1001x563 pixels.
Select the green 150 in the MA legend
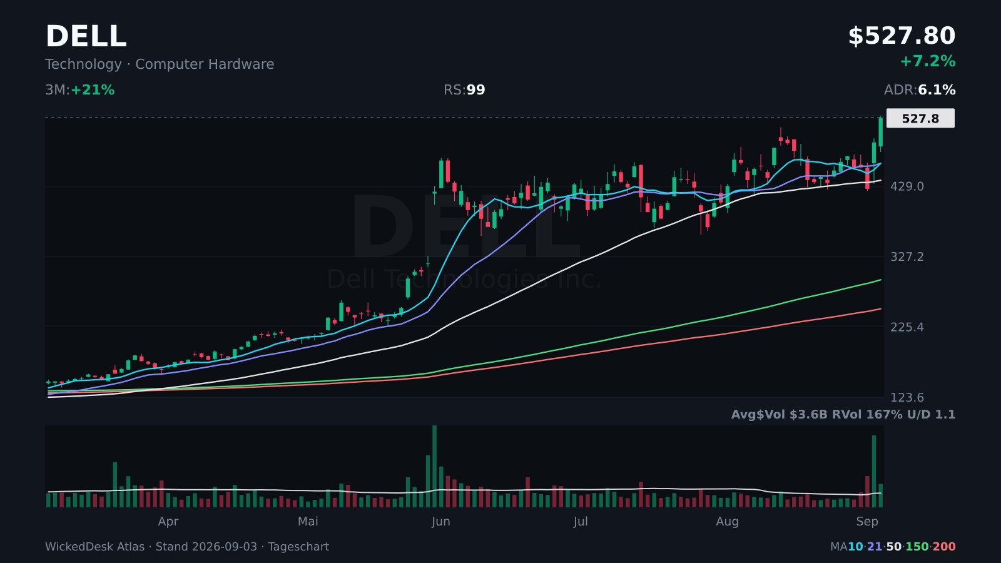tap(917, 547)
